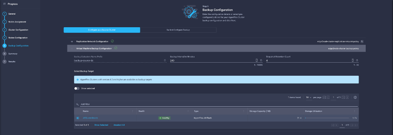
Task: Expand Replication Network Configuration plus icon
Action: [72, 41]
